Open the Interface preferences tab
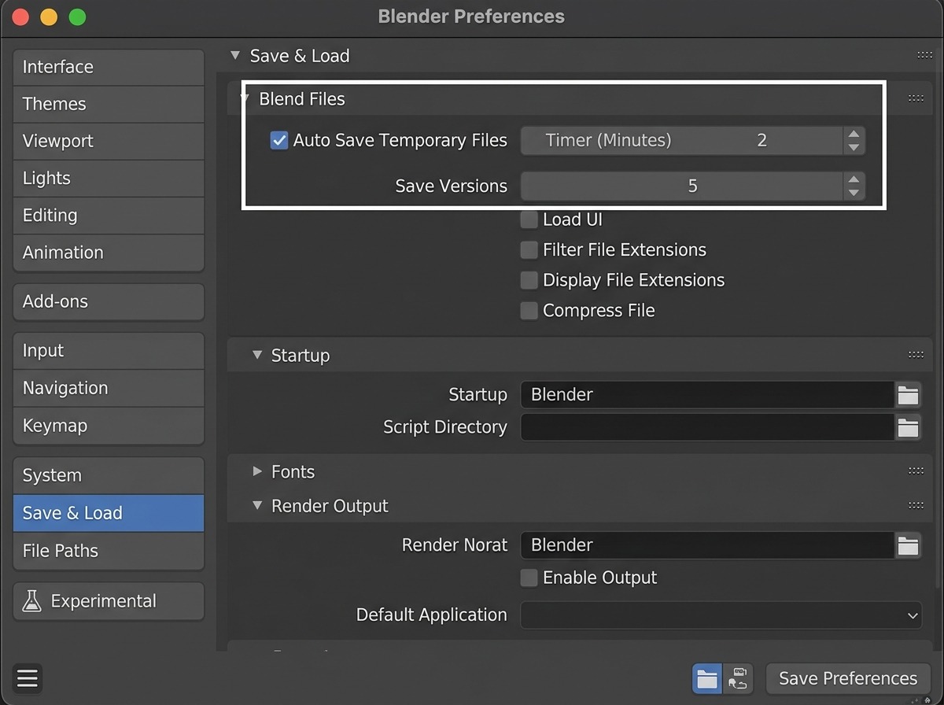Screen dimensions: 944x705 click(109, 67)
